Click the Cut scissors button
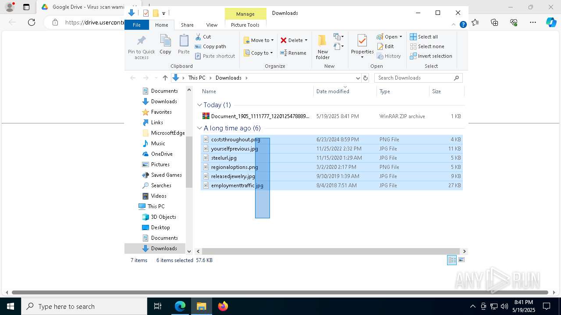 pyautogui.click(x=203, y=37)
